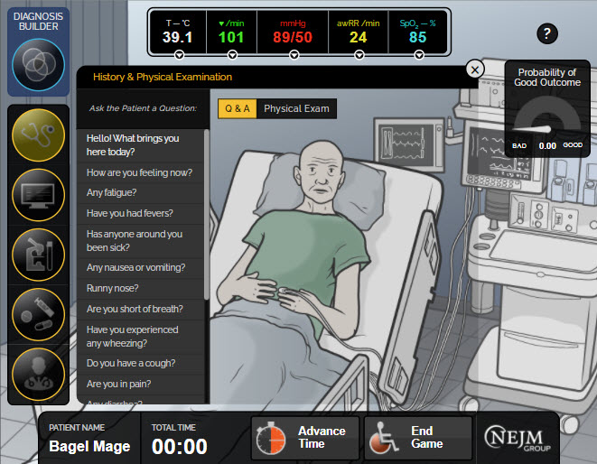Open the microscope lab tests icon
The width and height of the screenshot is (597, 464).
[38, 255]
